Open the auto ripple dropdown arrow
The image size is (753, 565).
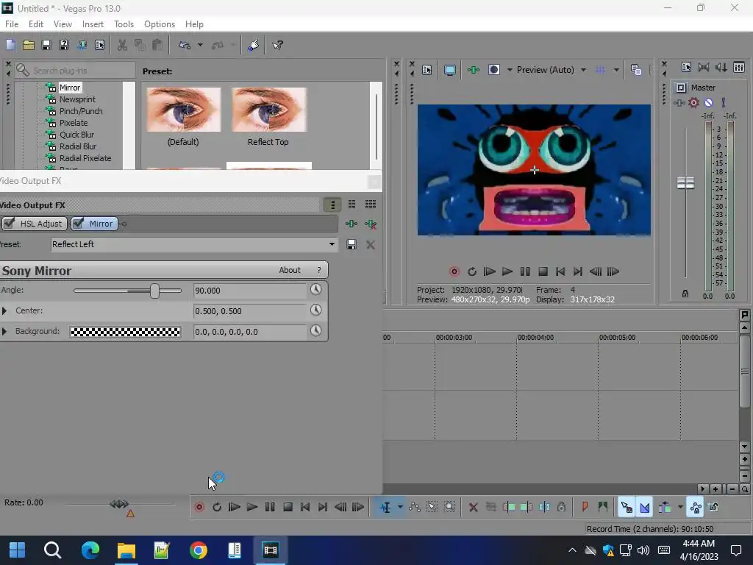pyautogui.click(x=680, y=507)
